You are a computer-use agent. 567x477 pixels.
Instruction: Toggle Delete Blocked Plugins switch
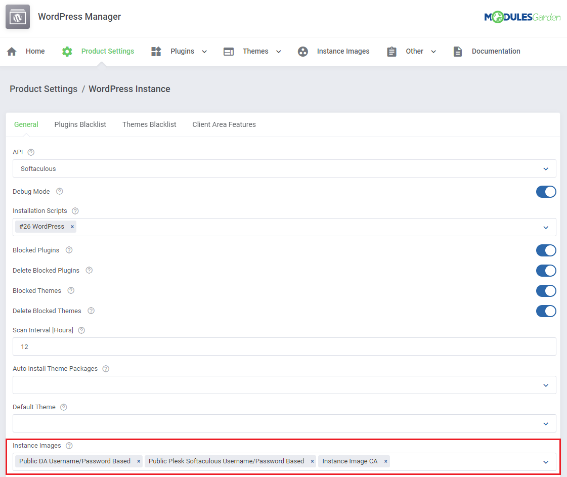coord(546,271)
